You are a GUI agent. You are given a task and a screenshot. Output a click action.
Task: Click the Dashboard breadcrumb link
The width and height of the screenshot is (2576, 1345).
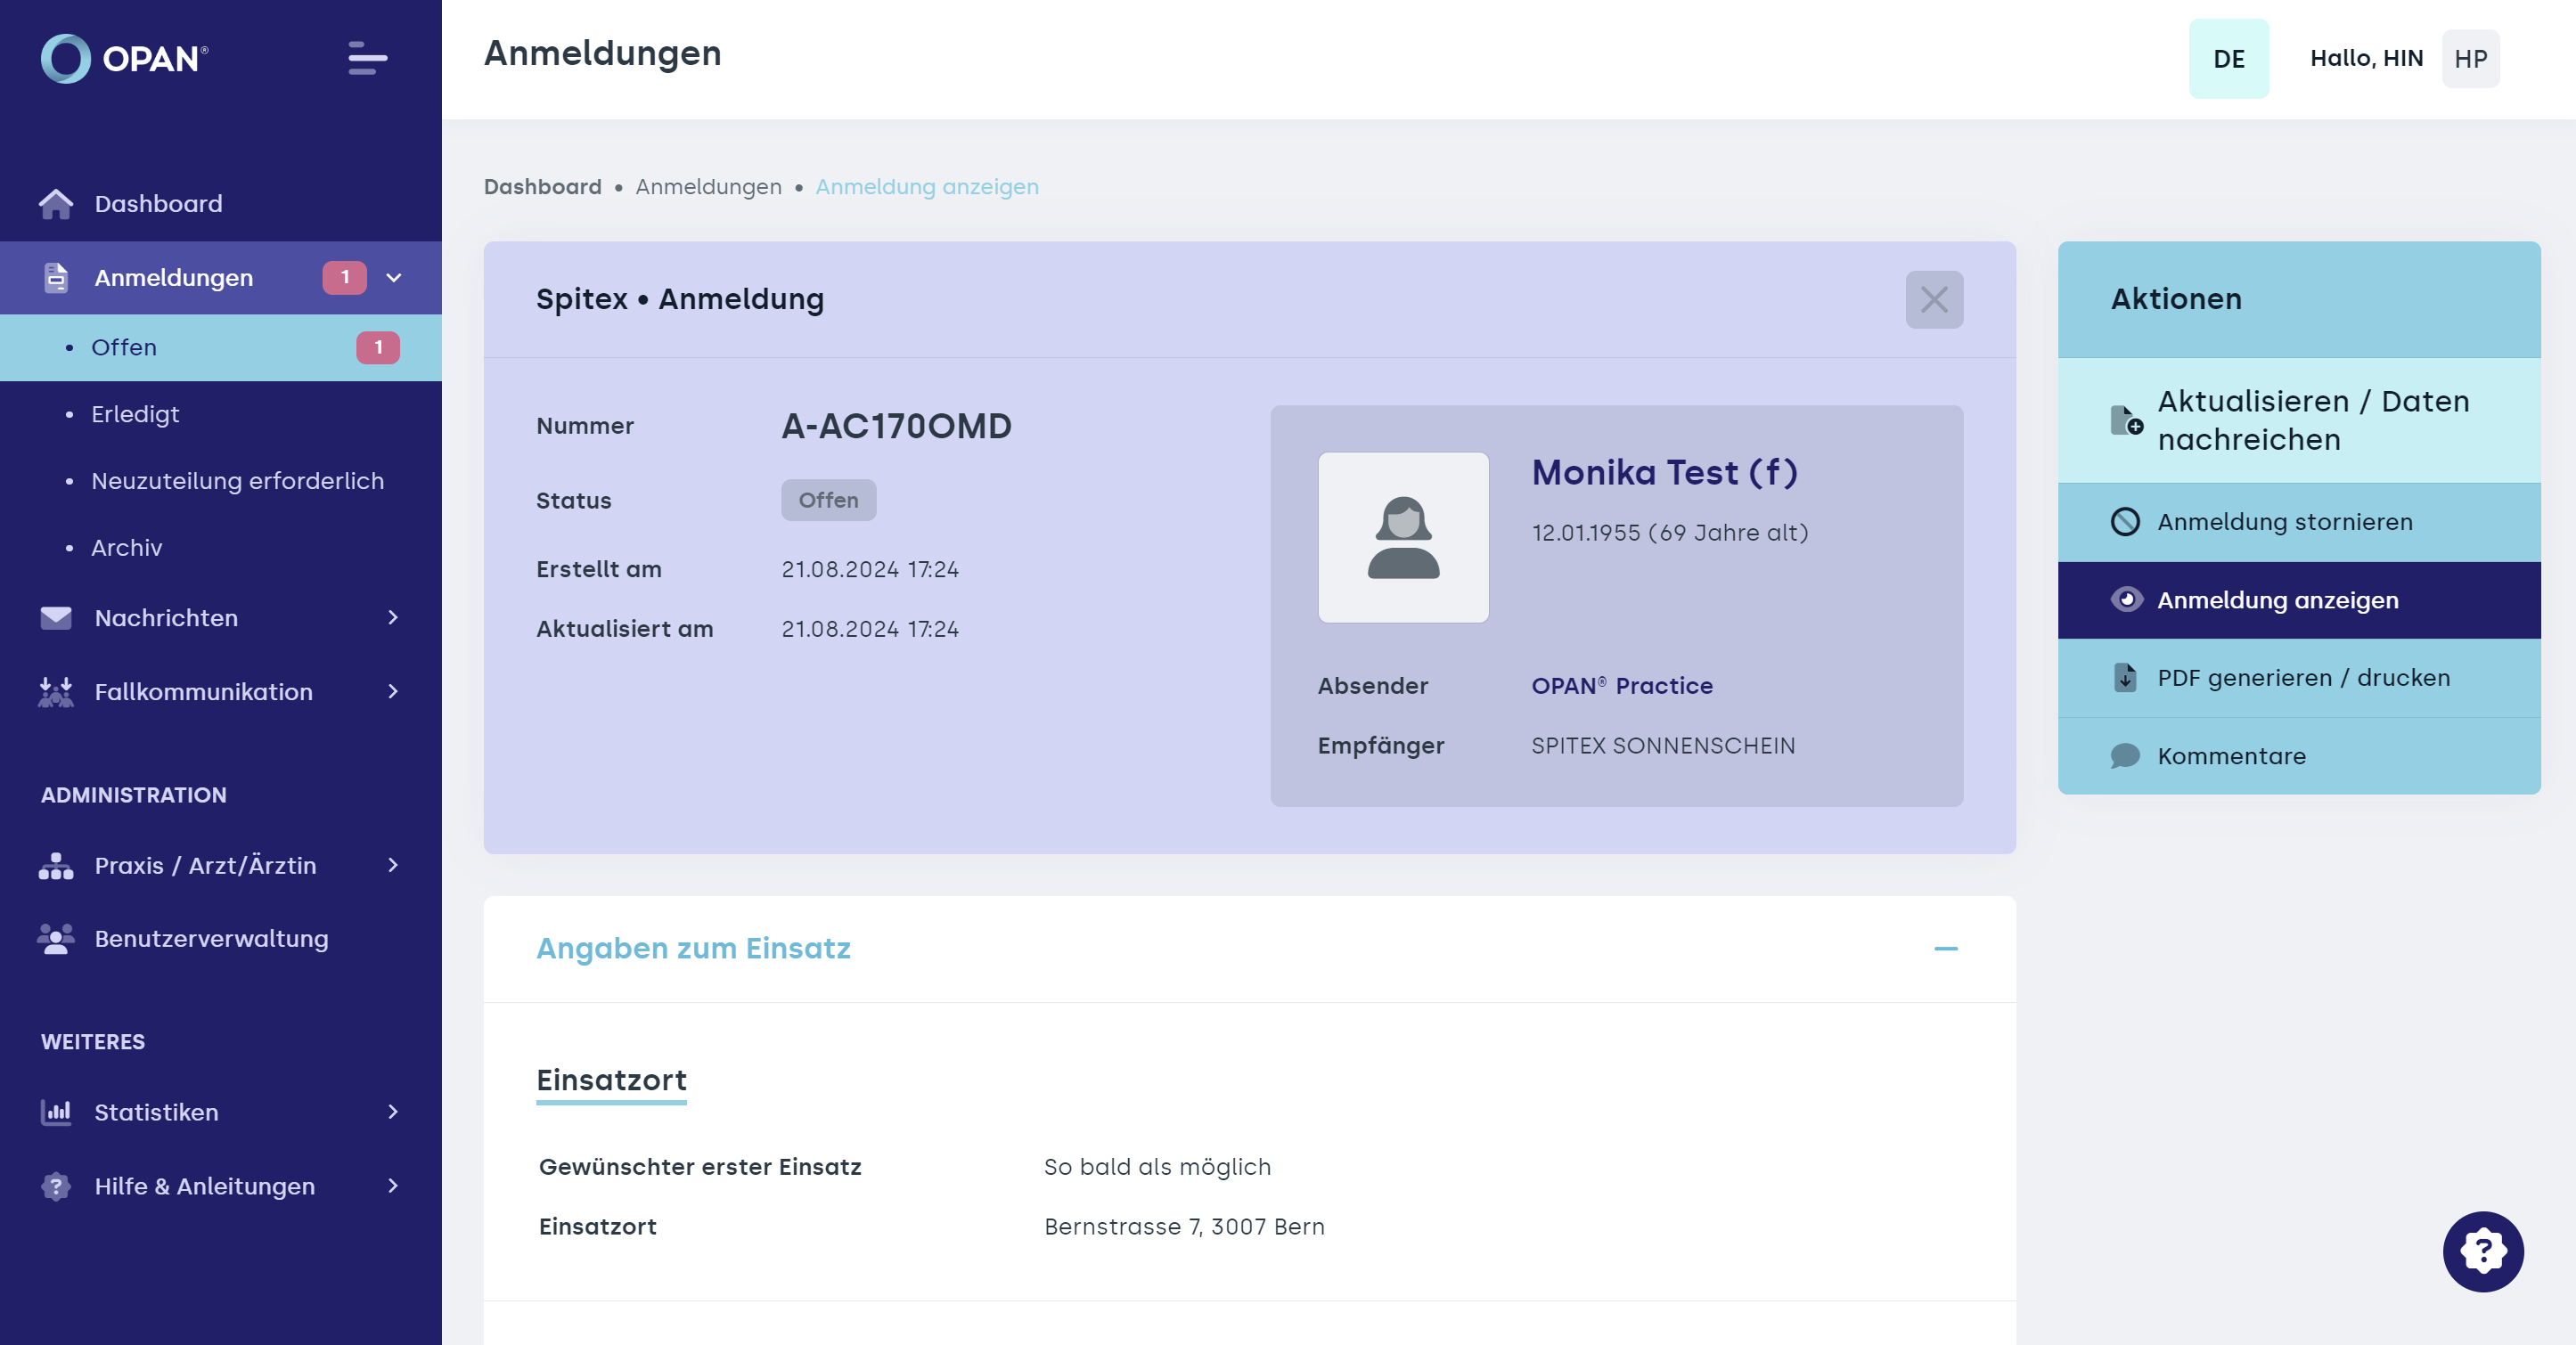click(x=543, y=187)
